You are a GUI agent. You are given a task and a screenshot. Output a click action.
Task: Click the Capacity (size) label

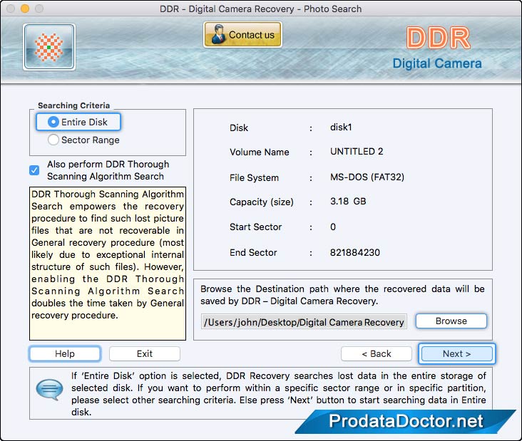point(262,202)
